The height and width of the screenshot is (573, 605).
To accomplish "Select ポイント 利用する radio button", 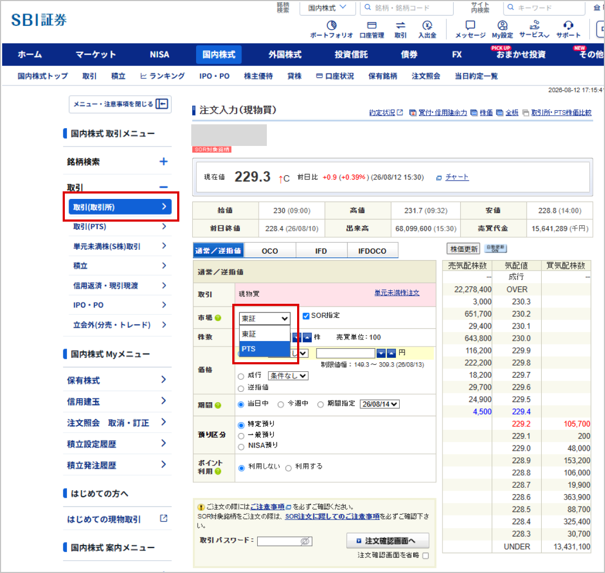I will tap(288, 468).
